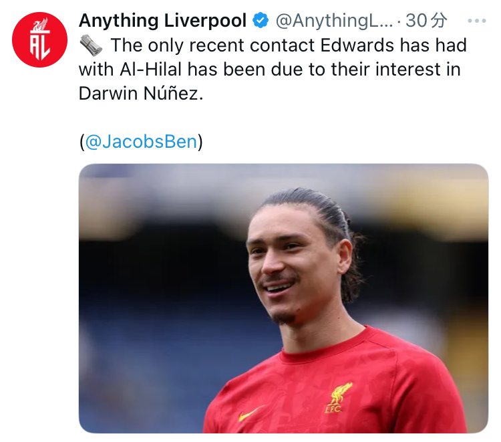The width and height of the screenshot is (501, 442).
Task: Click the word Edwards in tweet text
Action: (357, 45)
